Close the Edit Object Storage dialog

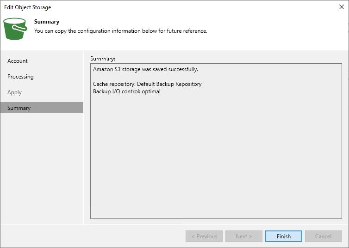click(342, 7)
